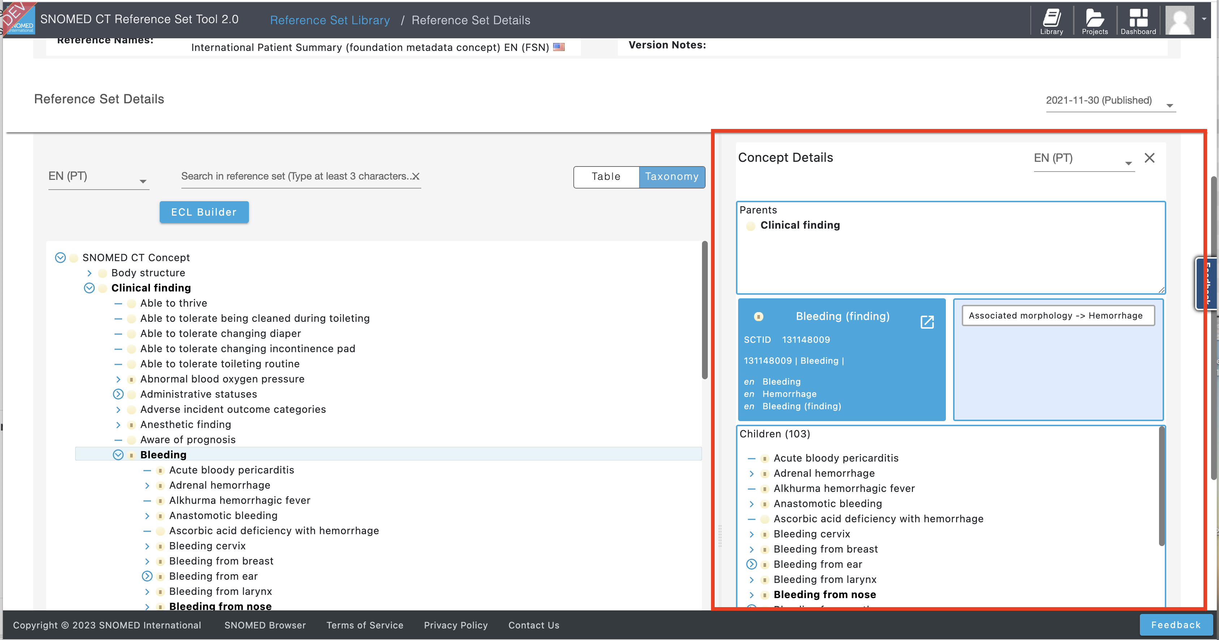1219x640 pixels.
Task: Select Able to tolerate changing diaper
Action: point(220,333)
